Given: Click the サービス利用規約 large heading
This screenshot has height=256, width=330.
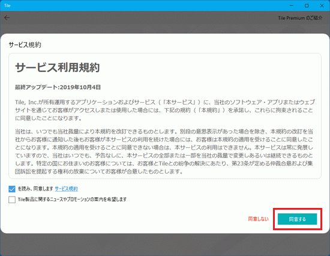Looking at the screenshot, I should (x=57, y=68).
